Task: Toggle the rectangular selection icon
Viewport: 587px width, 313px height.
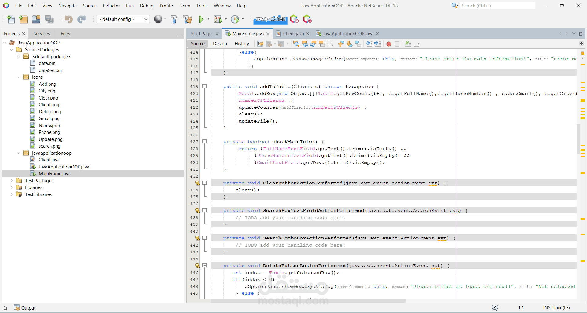Action: 330,44
